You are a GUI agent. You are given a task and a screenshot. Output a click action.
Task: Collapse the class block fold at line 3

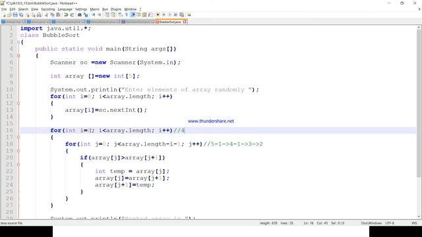[18, 42]
